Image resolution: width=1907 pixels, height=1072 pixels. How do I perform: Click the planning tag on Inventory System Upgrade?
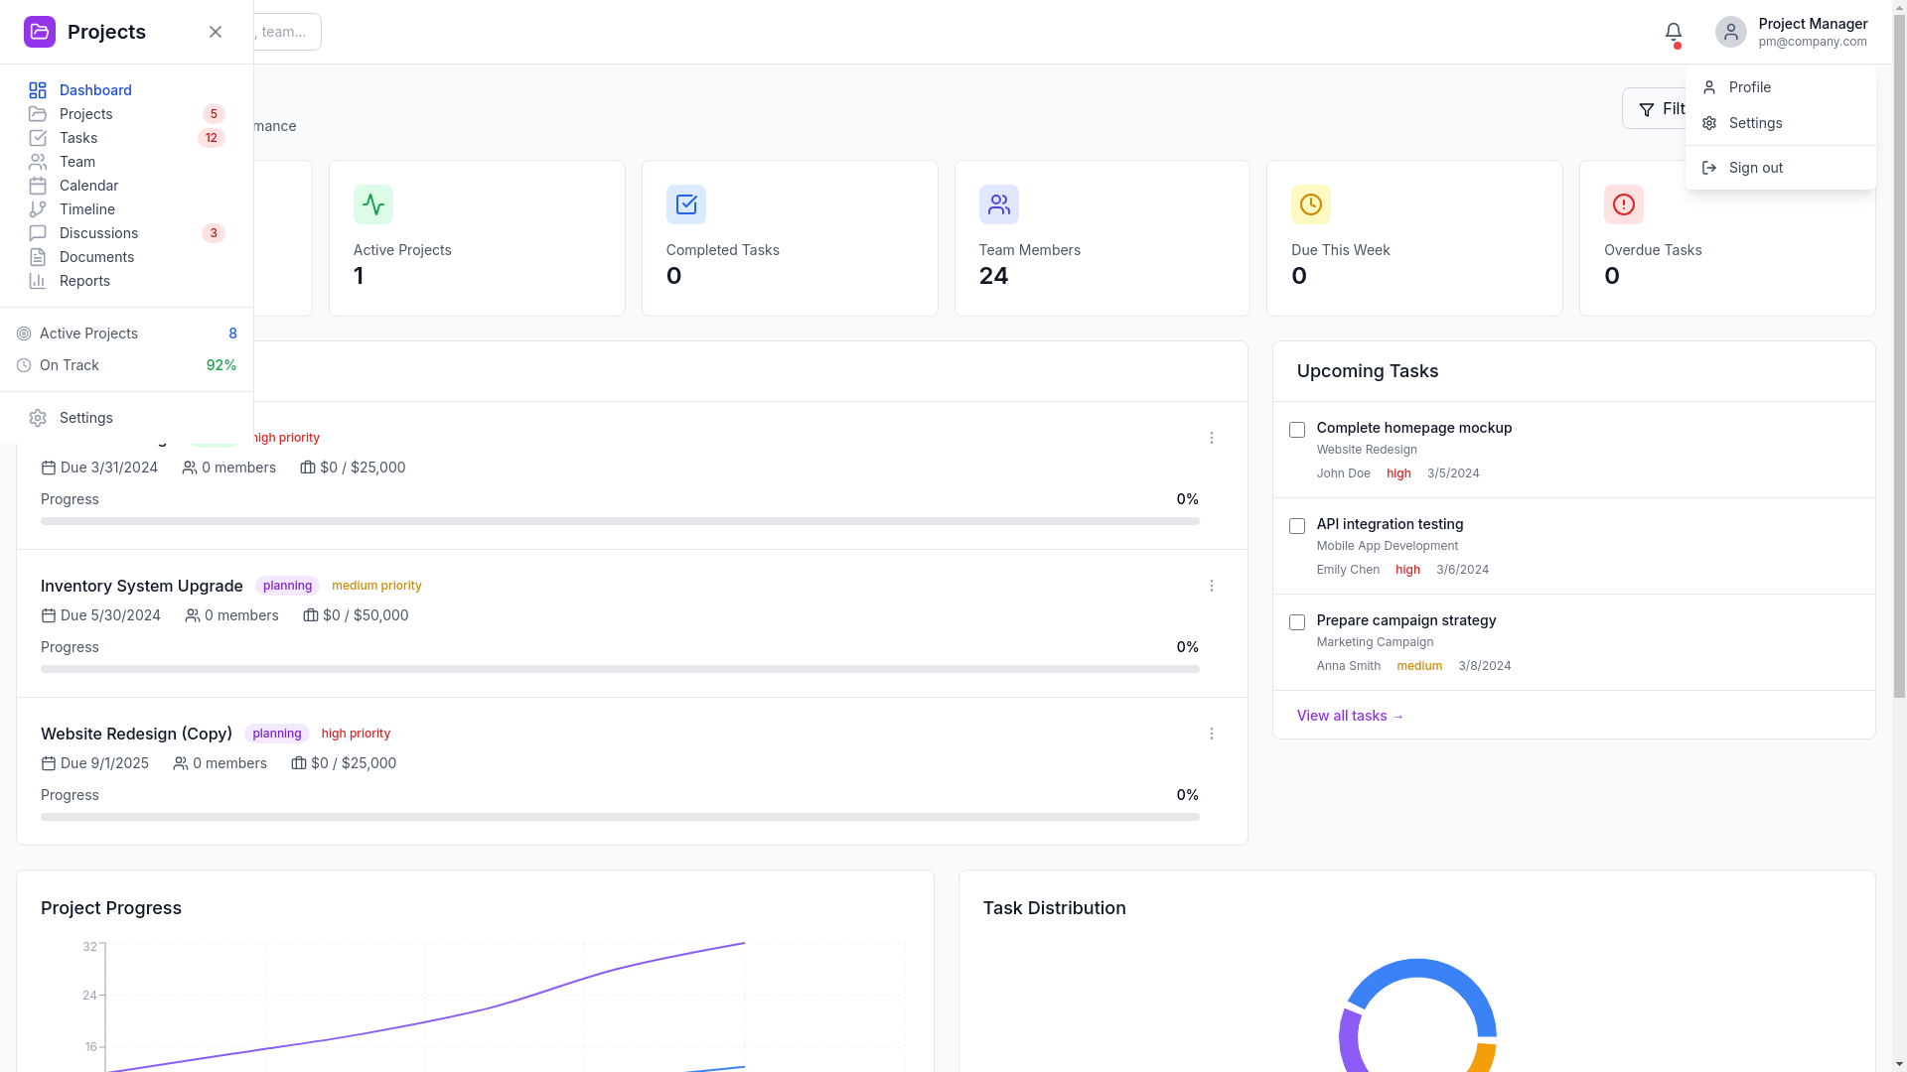click(287, 586)
